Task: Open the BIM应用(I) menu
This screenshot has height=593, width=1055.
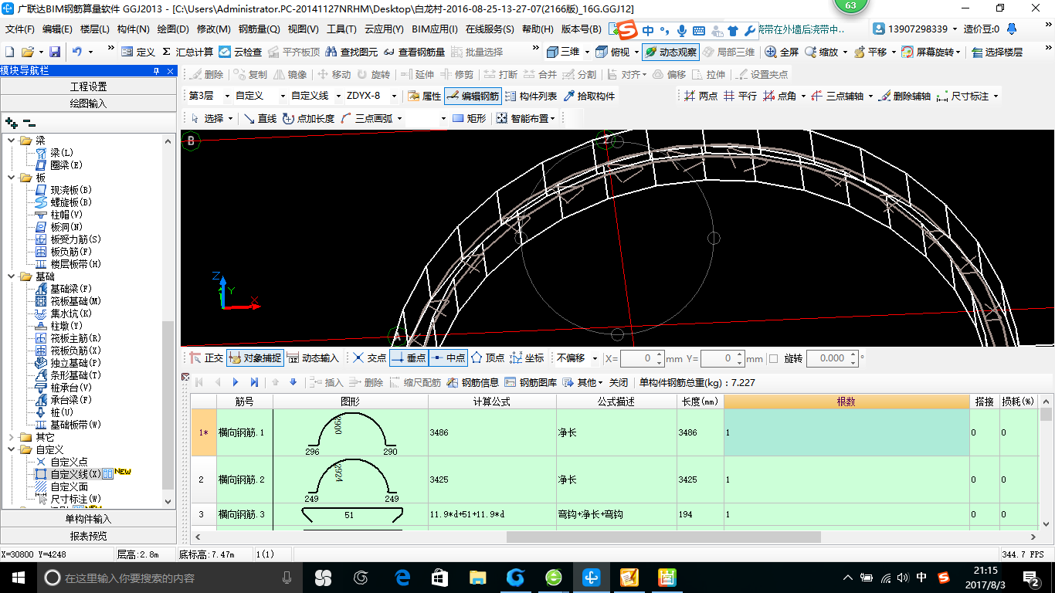Action: click(x=435, y=30)
